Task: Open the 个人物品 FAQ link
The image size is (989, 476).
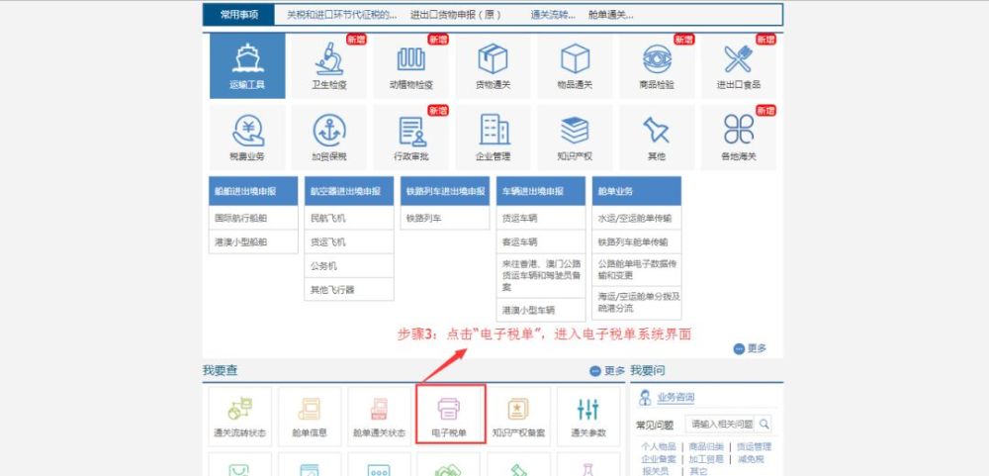Action: (x=659, y=446)
